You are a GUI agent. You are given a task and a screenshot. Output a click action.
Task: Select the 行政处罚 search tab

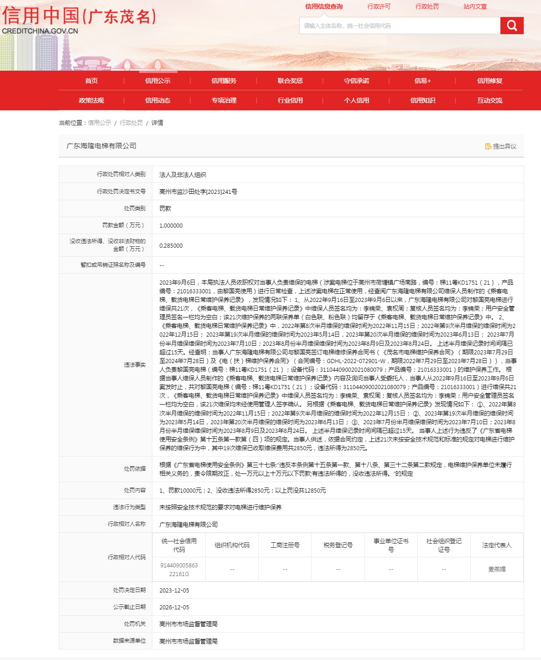tap(427, 6)
